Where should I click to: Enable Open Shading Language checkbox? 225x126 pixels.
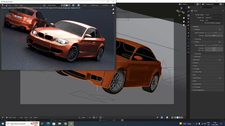point(206,23)
